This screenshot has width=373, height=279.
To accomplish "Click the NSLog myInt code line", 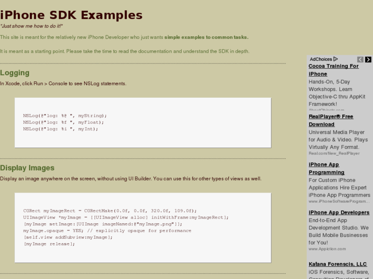I will (x=61, y=129).
